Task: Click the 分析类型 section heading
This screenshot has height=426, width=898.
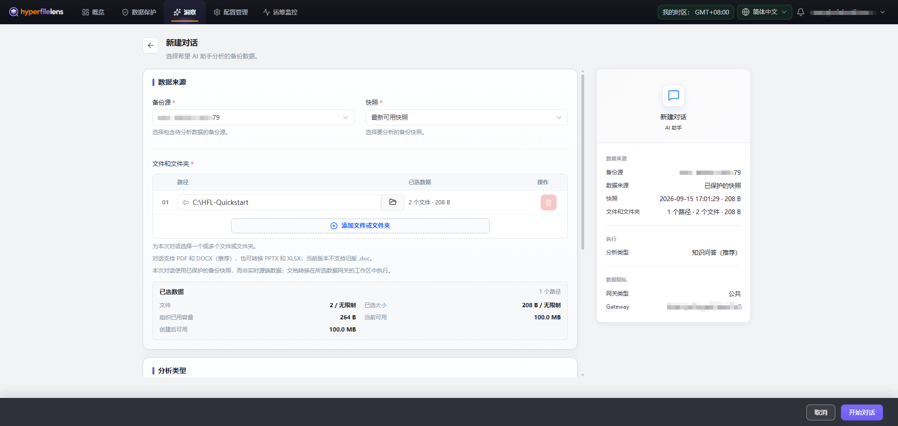Action: [x=172, y=370]
